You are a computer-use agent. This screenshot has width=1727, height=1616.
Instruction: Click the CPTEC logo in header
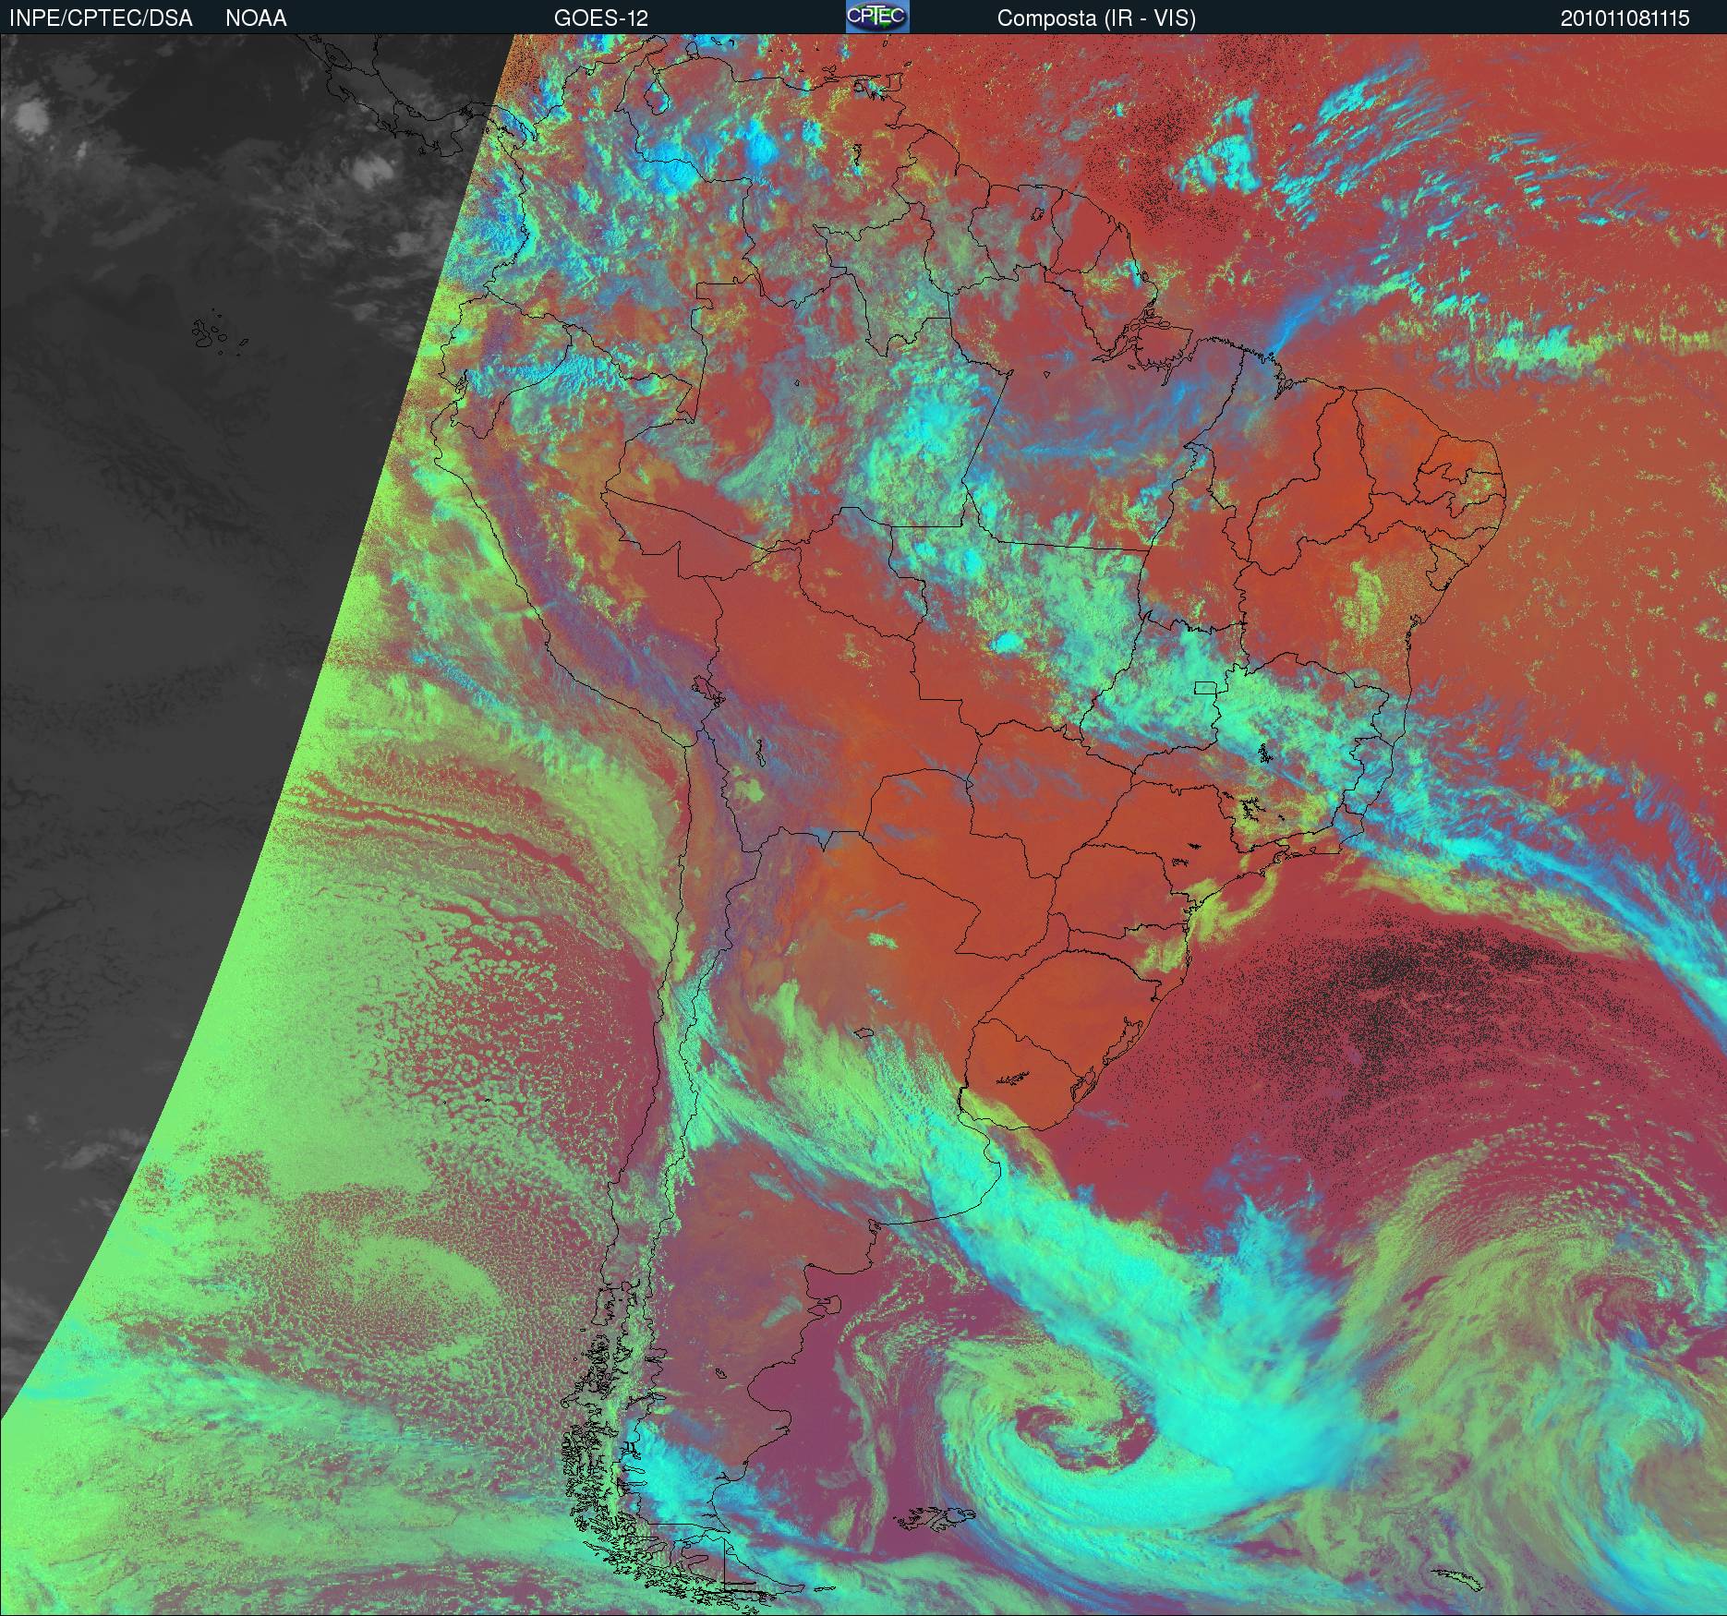pos(876,17)
